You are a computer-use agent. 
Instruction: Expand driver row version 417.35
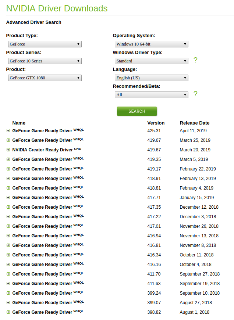point(8,207)
